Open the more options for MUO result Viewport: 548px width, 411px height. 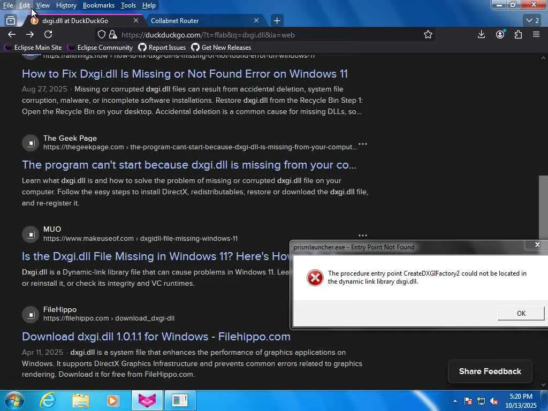363,235
